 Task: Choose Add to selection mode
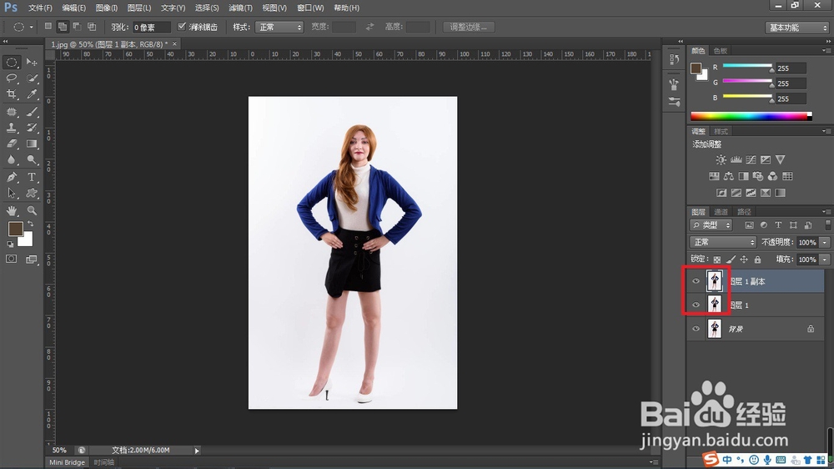(63, 27)
